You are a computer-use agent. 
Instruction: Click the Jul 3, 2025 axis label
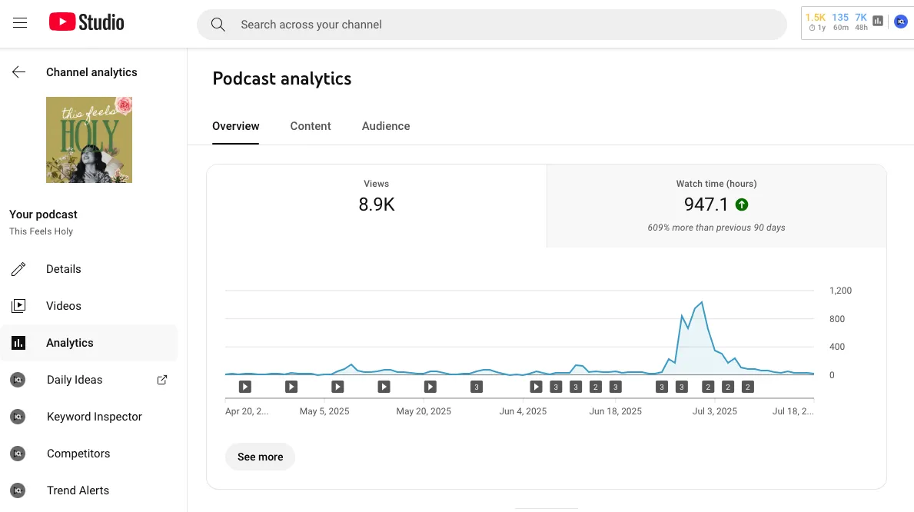tap(715, 411)
